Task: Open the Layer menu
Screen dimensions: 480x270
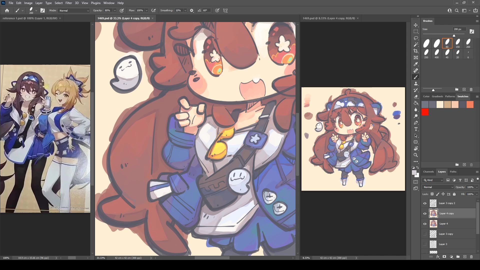Action: [x=39, y=3]
